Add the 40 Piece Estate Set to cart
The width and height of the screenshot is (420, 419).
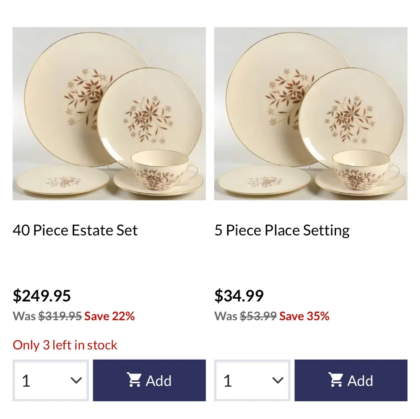click(x=149, y=380)
